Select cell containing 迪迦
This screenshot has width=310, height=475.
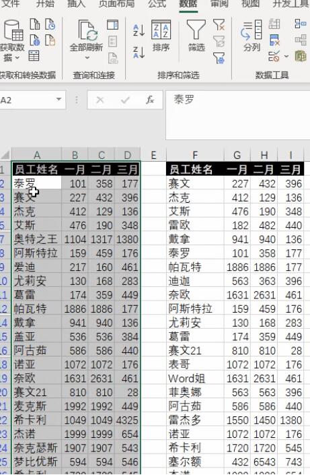(195, 281)
